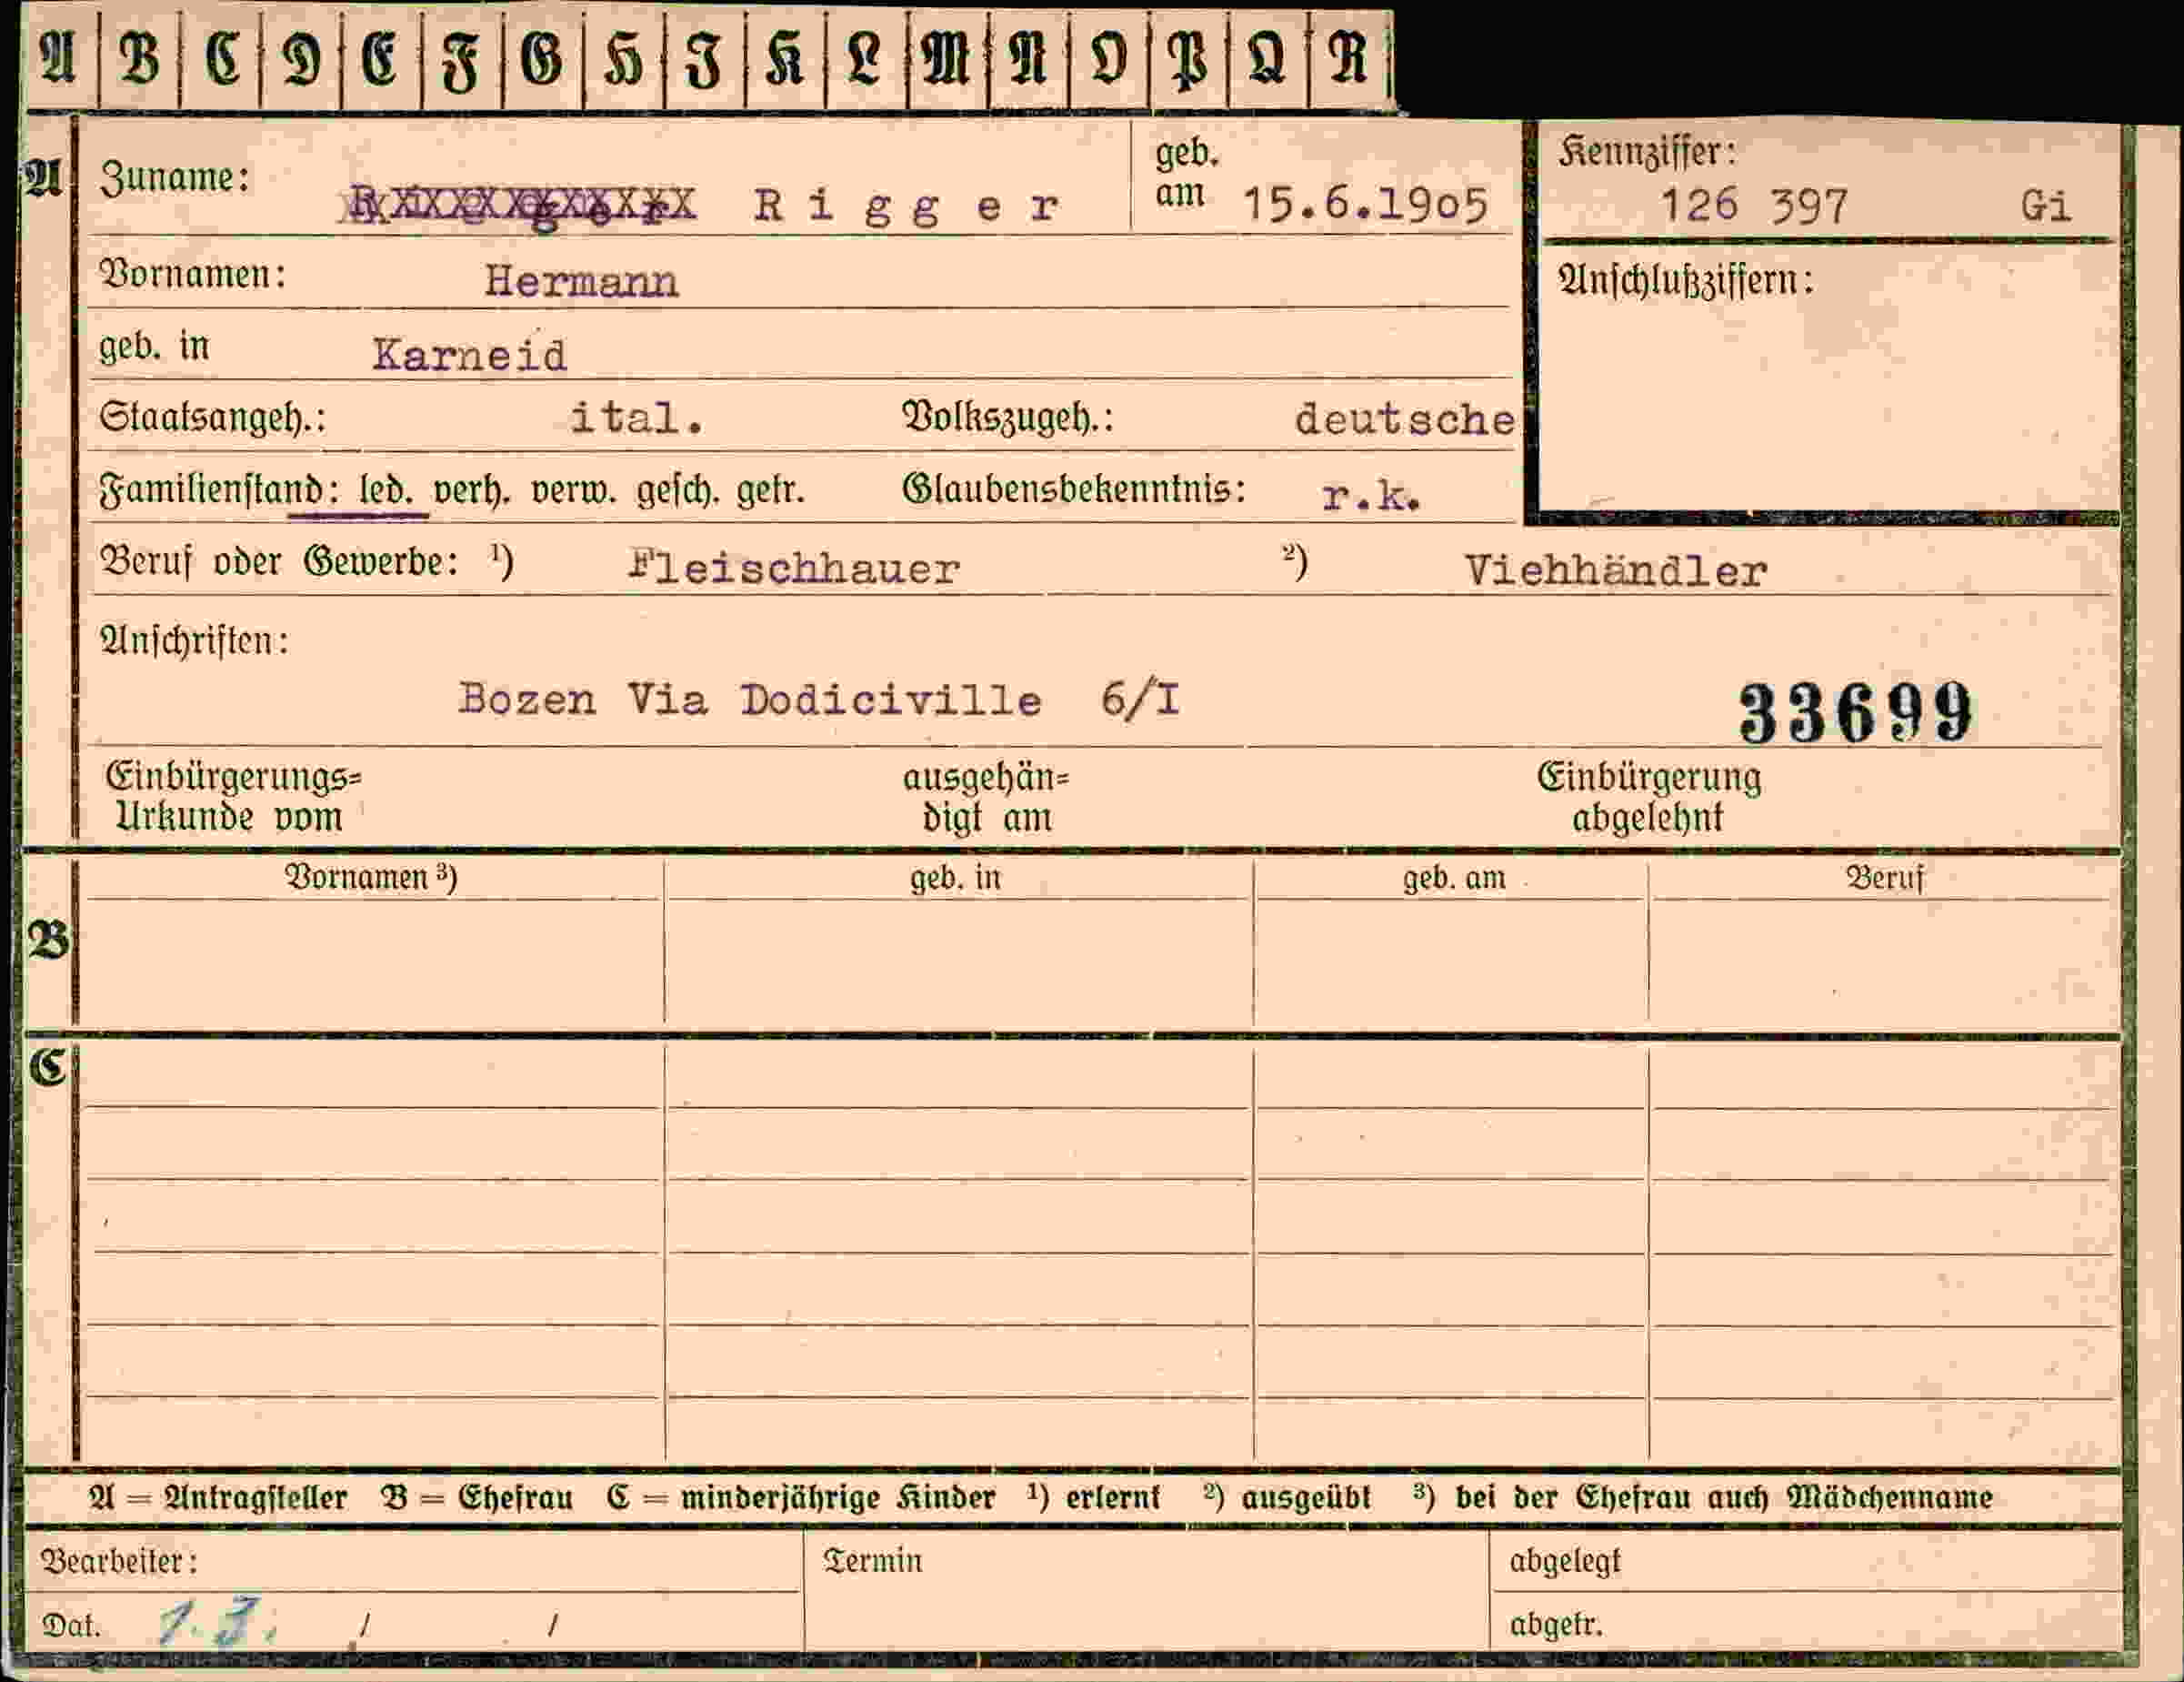The width and height of the screenshot is (2184, 1682).
Task: Click the 'Zuname:' label
Action: click(174, 178)
